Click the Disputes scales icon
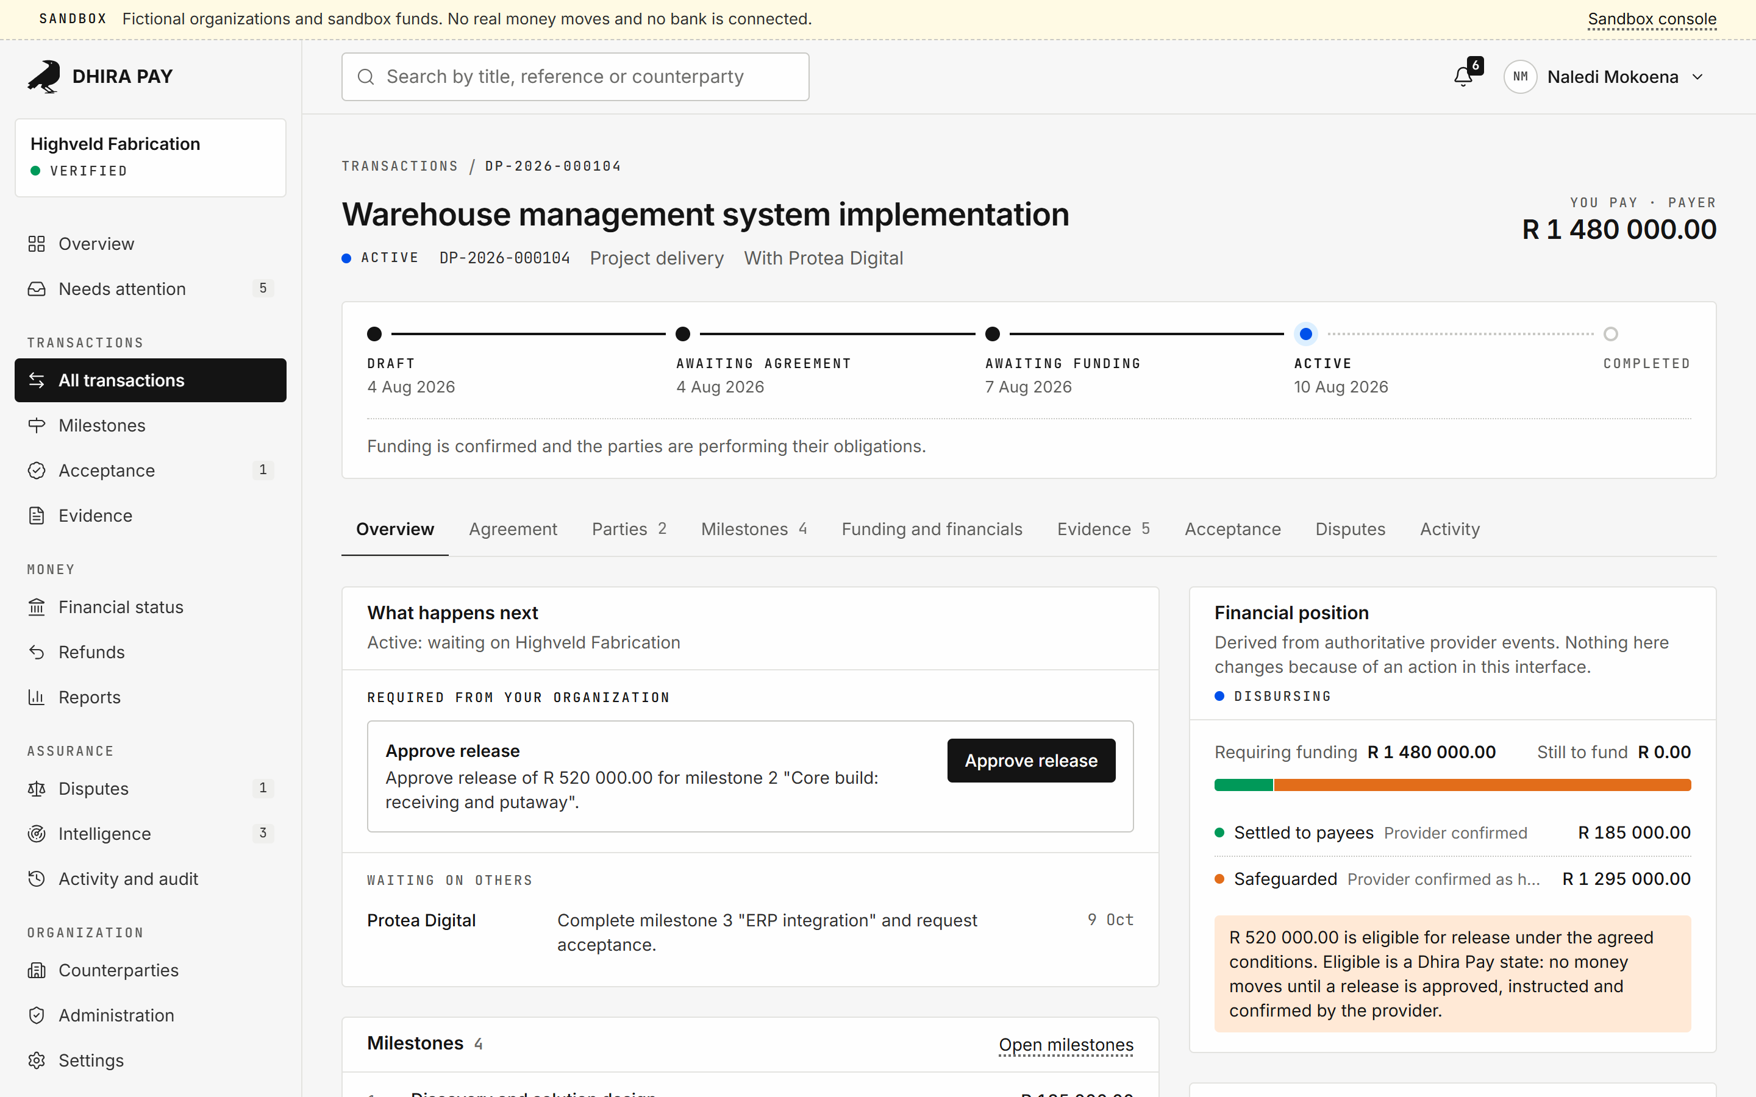This screenshot has height=1097, width=1756. point(37,788)
